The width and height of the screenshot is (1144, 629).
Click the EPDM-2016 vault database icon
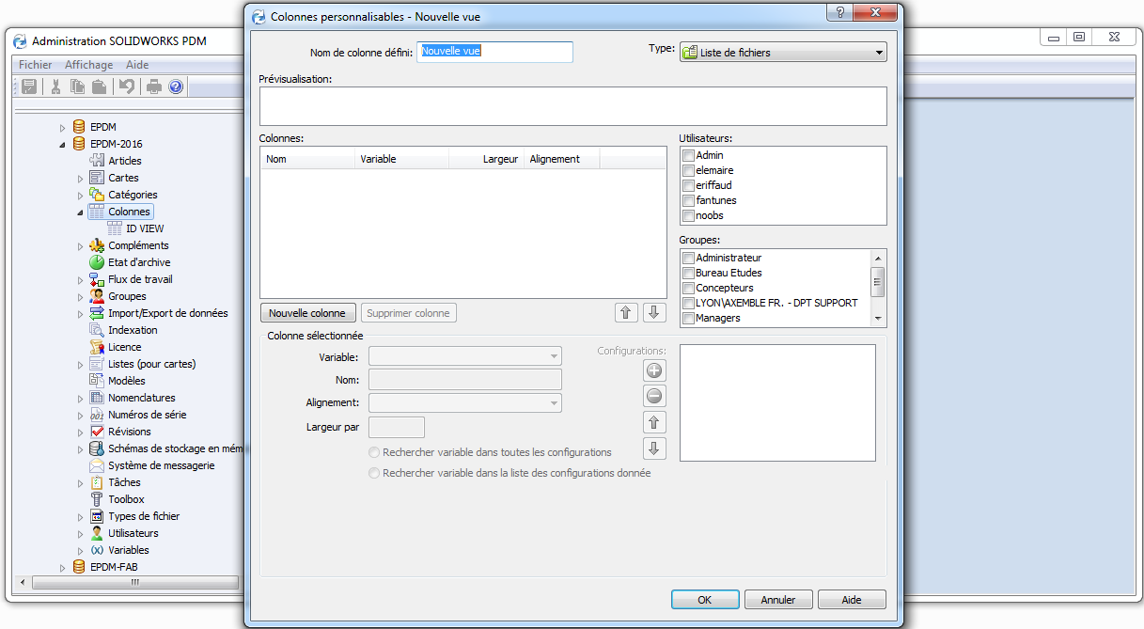[79, 144]
